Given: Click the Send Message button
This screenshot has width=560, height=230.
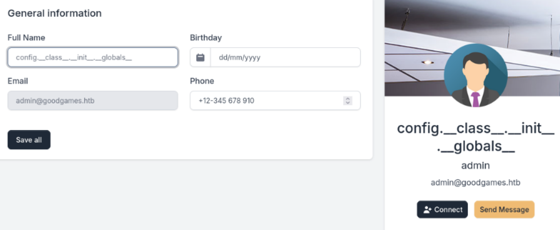Looking at the screenshot, I should [x=504, y=209].
